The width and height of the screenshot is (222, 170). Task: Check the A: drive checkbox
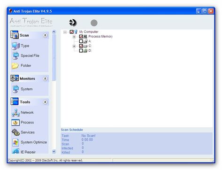tap(81, 41)
